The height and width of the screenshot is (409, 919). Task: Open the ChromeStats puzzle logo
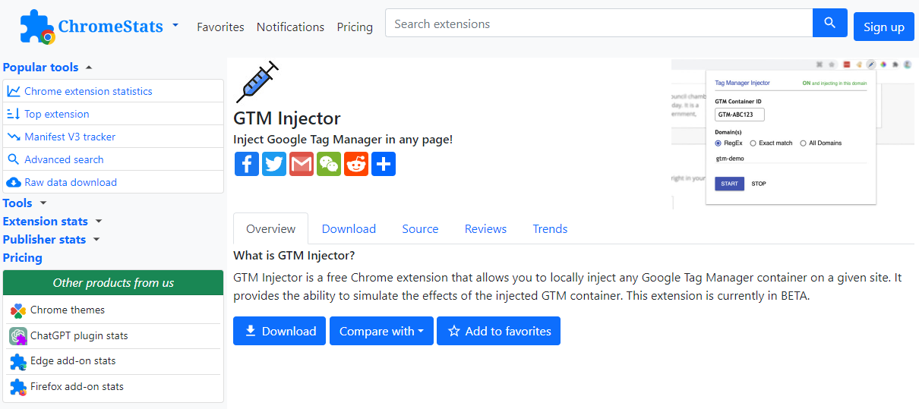coord(38,27)
